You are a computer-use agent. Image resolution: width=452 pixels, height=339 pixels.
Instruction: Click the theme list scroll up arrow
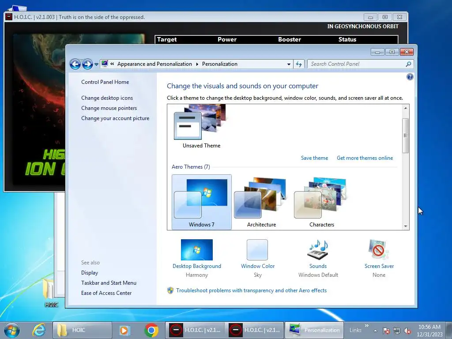point(406,109)
